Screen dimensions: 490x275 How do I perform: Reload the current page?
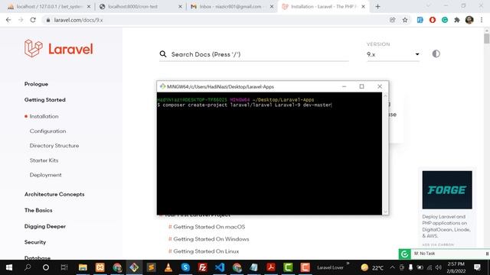coord(33,20)
